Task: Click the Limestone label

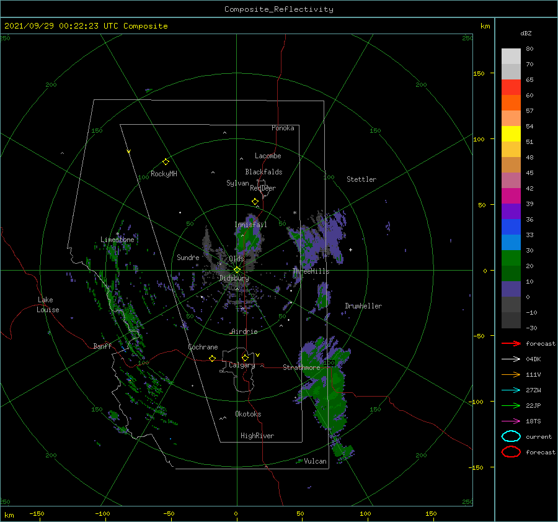Action: coord(117,240)
